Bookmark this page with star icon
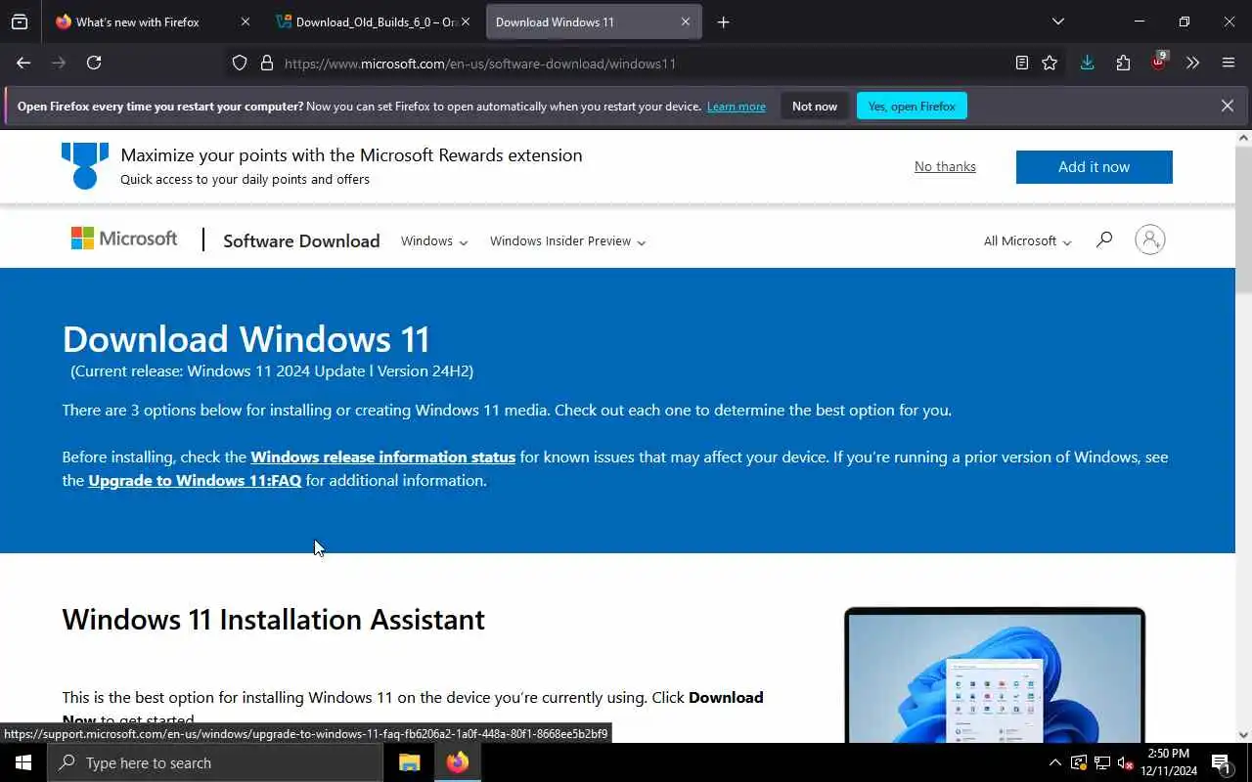1252x782 pixels. pyautogui.click(x=1050, y=63)
